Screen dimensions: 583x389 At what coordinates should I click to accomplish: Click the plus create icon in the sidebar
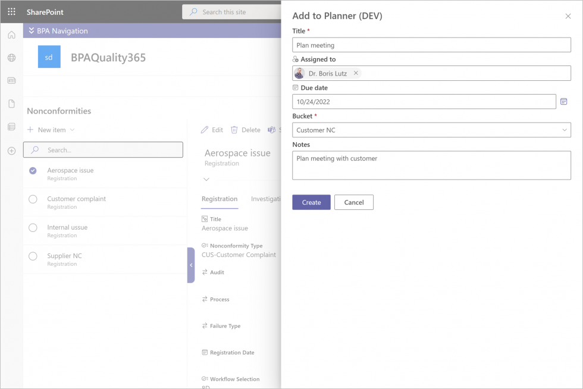pyautogui.click(x=11, y=150)
